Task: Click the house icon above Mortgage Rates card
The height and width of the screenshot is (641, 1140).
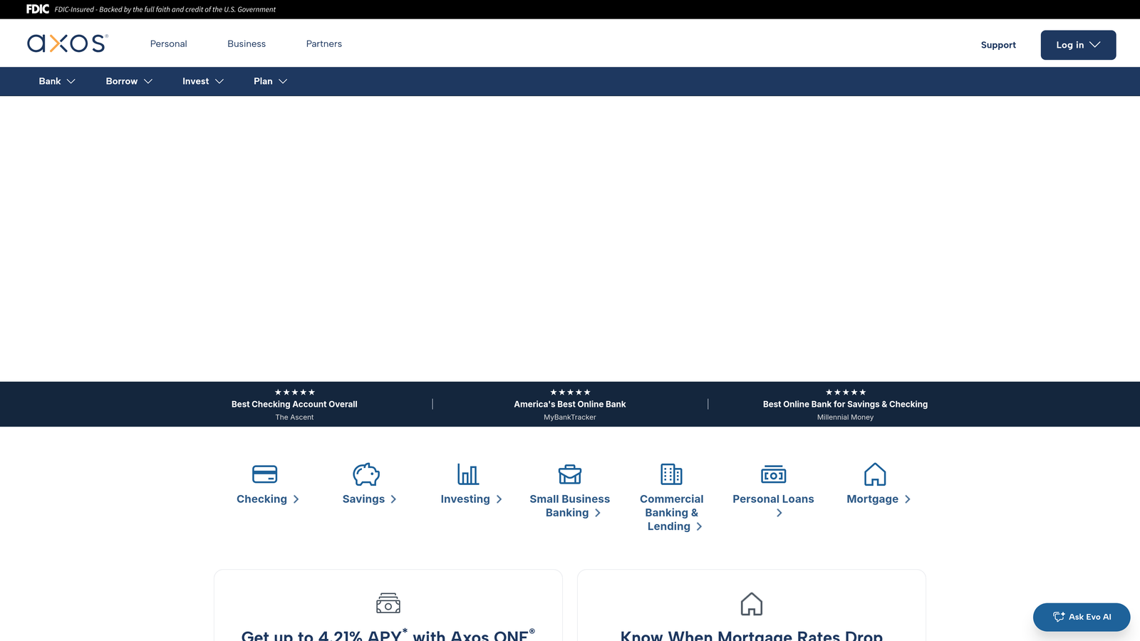Action: [x=752, y=604]
